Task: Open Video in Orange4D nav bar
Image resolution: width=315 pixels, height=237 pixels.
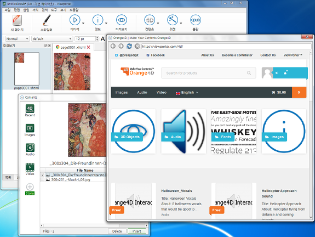Action: [161, 92]
